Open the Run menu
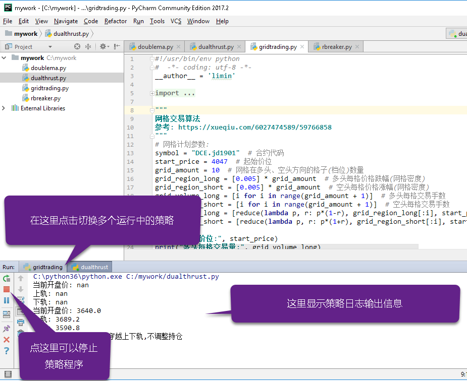 (x=138, y=21)
